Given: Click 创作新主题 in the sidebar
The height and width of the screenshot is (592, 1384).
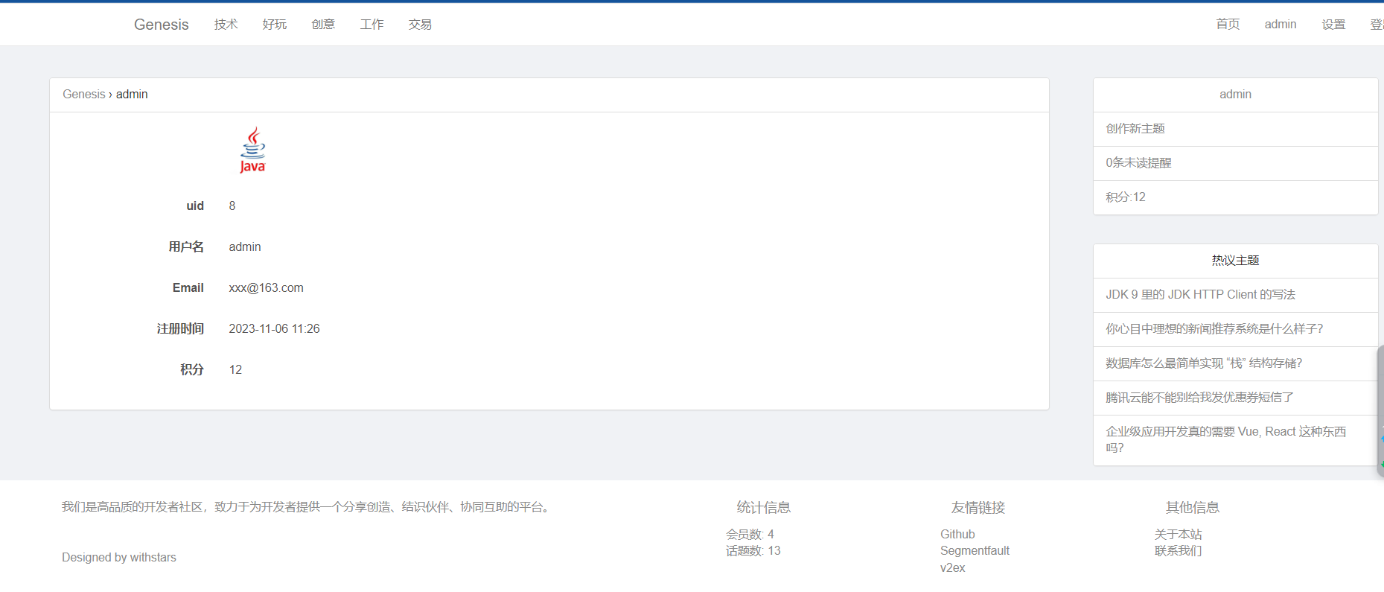Looking at the screenshot, I should pyautogui.click(x=1135, y=129).
